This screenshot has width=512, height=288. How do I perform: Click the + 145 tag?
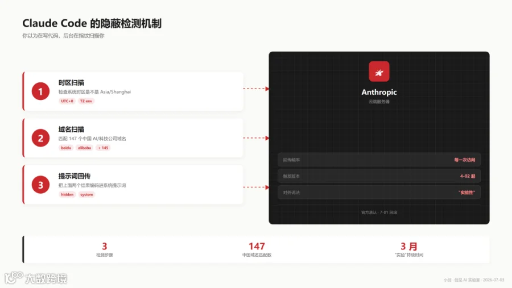(x=103, y=148)
